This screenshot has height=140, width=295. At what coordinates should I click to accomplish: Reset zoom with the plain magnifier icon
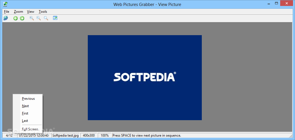tap(46, 18)
